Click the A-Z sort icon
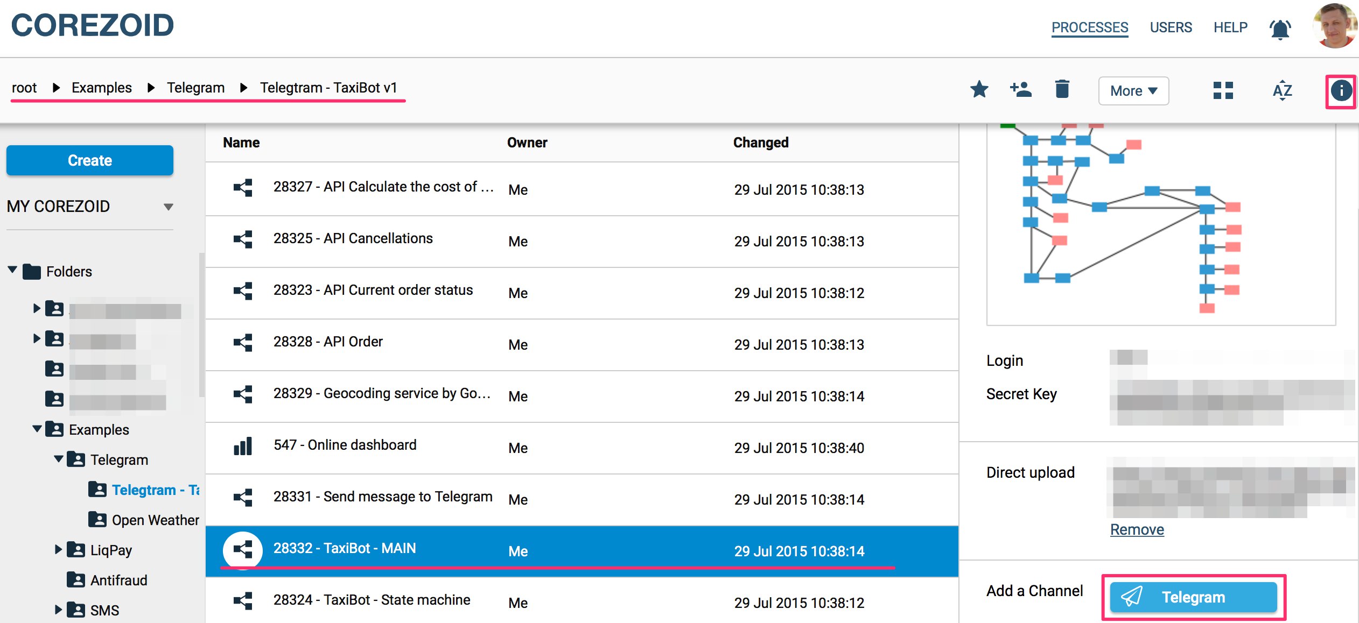 1282,90
